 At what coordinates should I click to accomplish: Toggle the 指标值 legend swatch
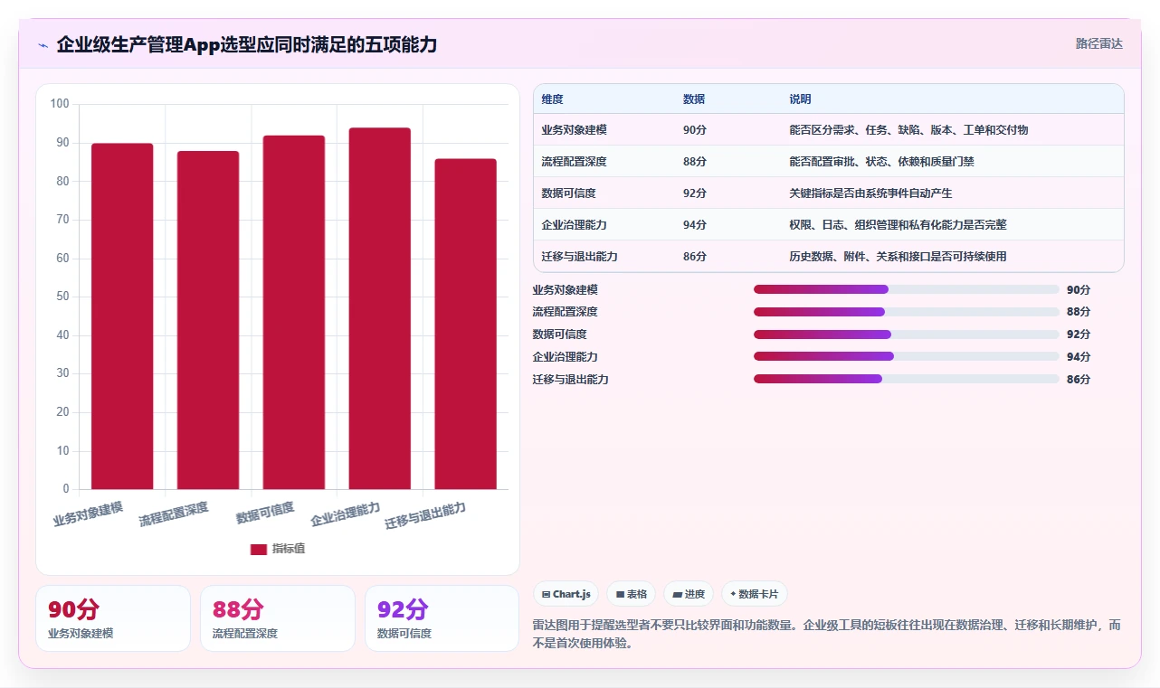coord(259,549)
